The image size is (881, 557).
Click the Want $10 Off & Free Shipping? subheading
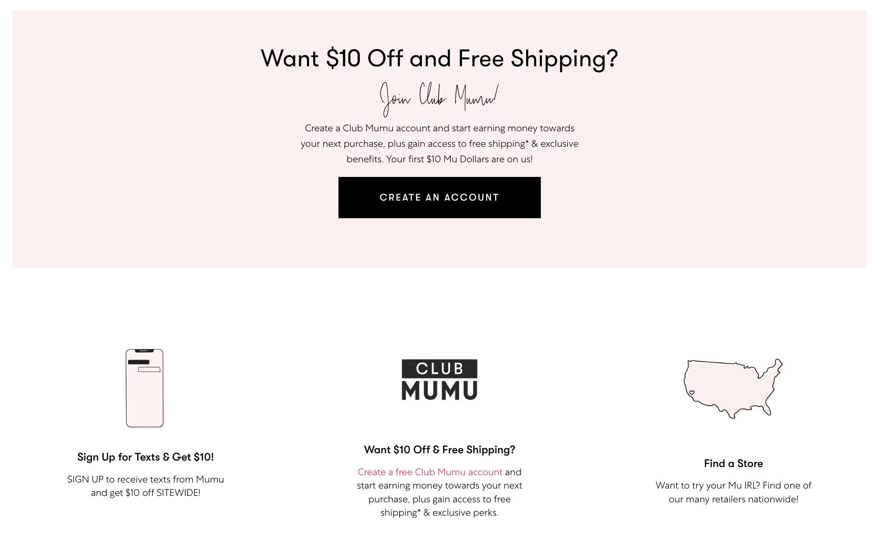[x=439, y=449]
